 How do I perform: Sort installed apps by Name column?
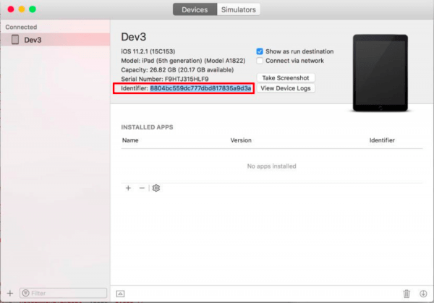130,140
